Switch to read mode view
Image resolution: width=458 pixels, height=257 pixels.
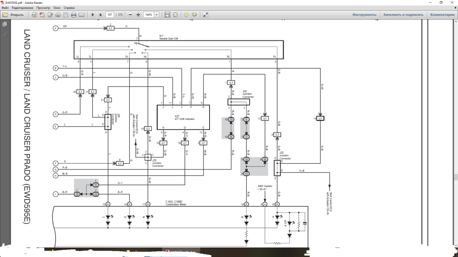[206, 15]
